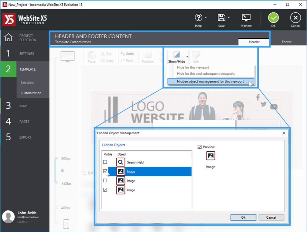The width and height of the screenshot is (307, 232).
Task: Undo the last action
Action: [x=127, y=54]
